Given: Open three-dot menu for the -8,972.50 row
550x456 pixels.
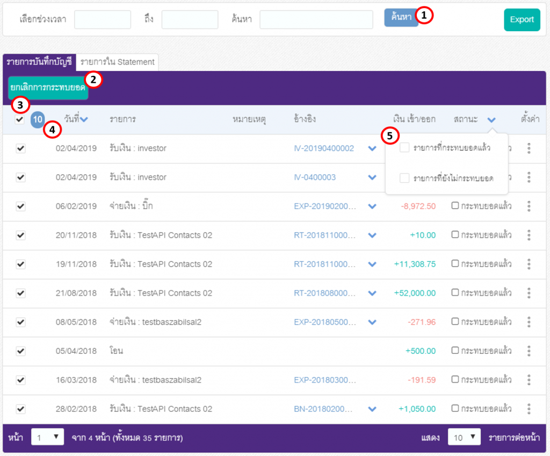Looking at the screenshot, I should coord(529,206).
